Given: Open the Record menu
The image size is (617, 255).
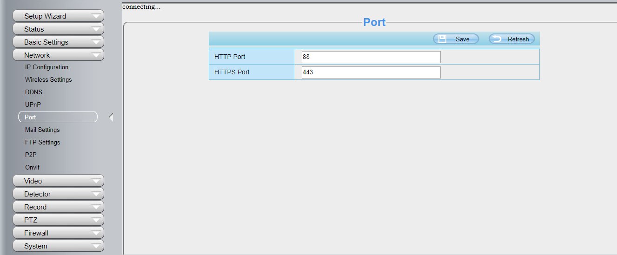Looking at the screenshot, I should pyautogui.click(x=58, y=207).
